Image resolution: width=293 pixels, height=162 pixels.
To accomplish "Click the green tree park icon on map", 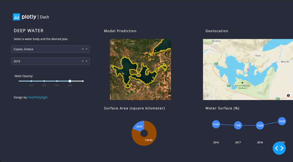I will pos(243,83).
